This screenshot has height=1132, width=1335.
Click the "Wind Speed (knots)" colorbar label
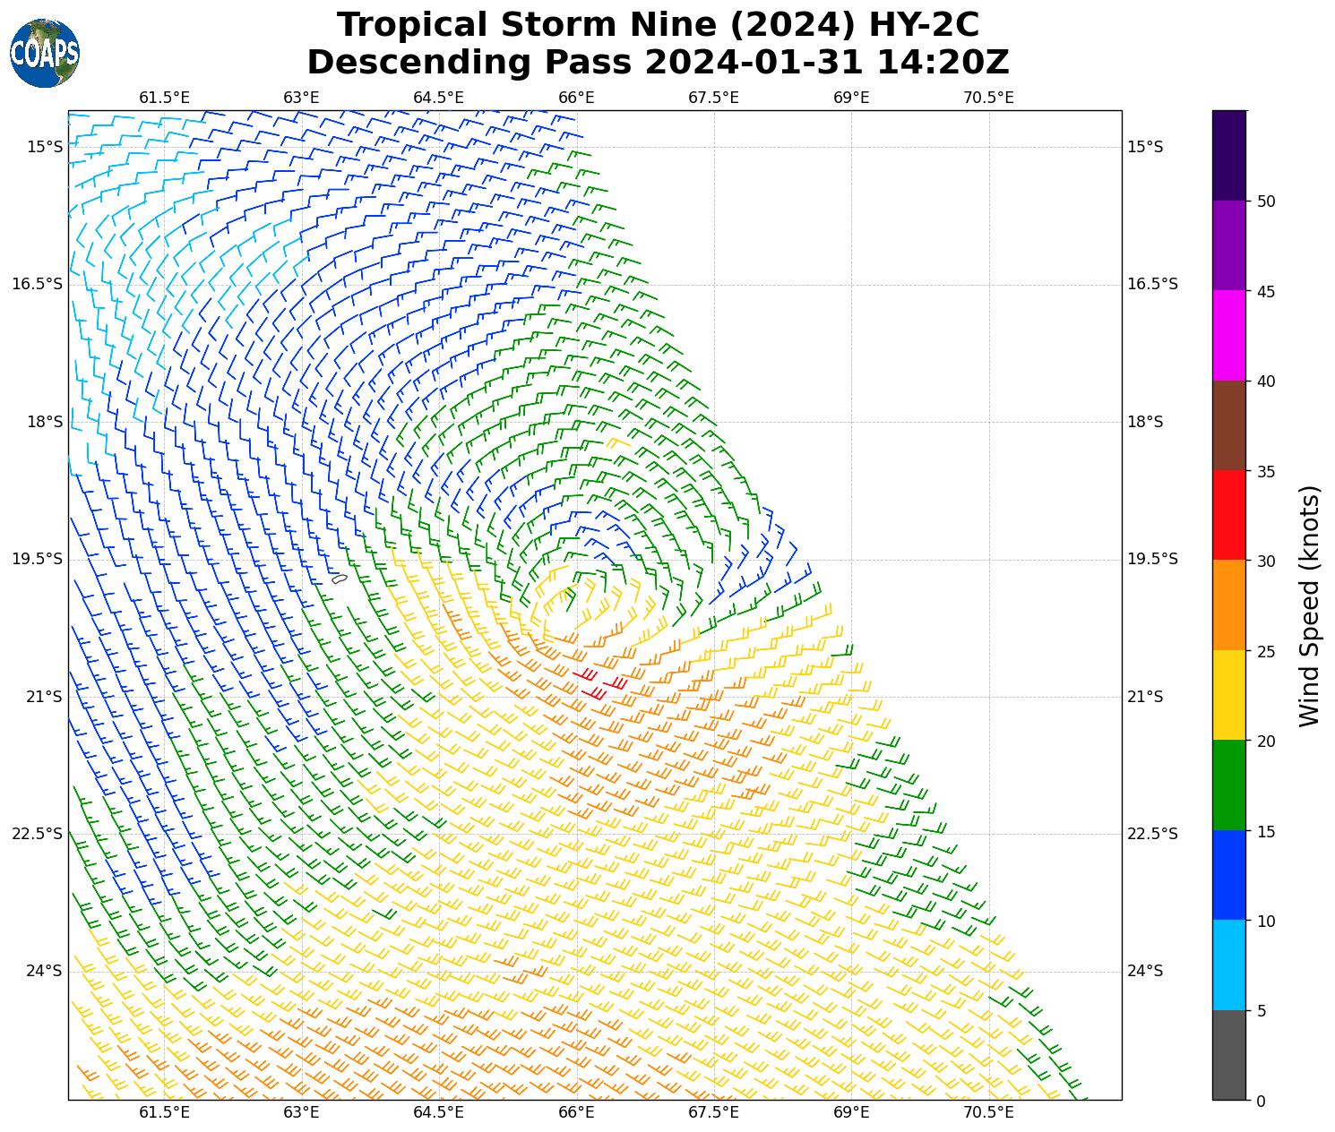pyautogui.click(x=1310, y=605)
